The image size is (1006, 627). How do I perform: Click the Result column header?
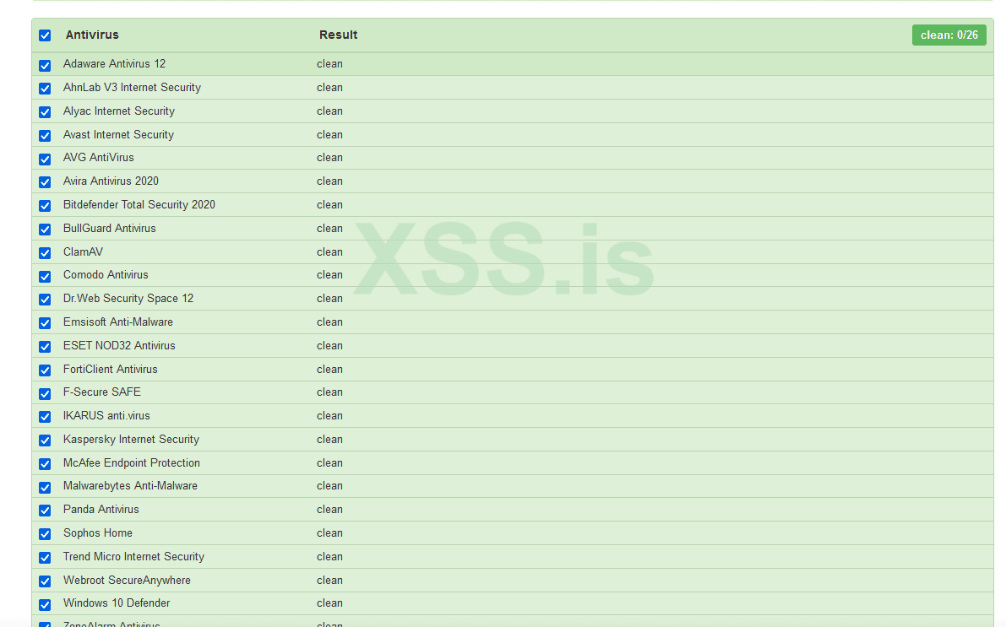338,35
